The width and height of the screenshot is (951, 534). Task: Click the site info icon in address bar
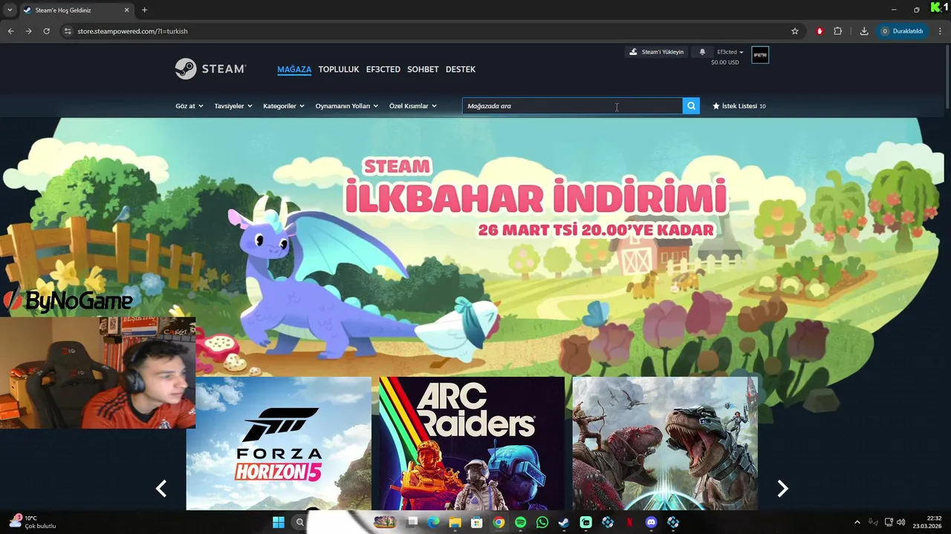(68, 31)
